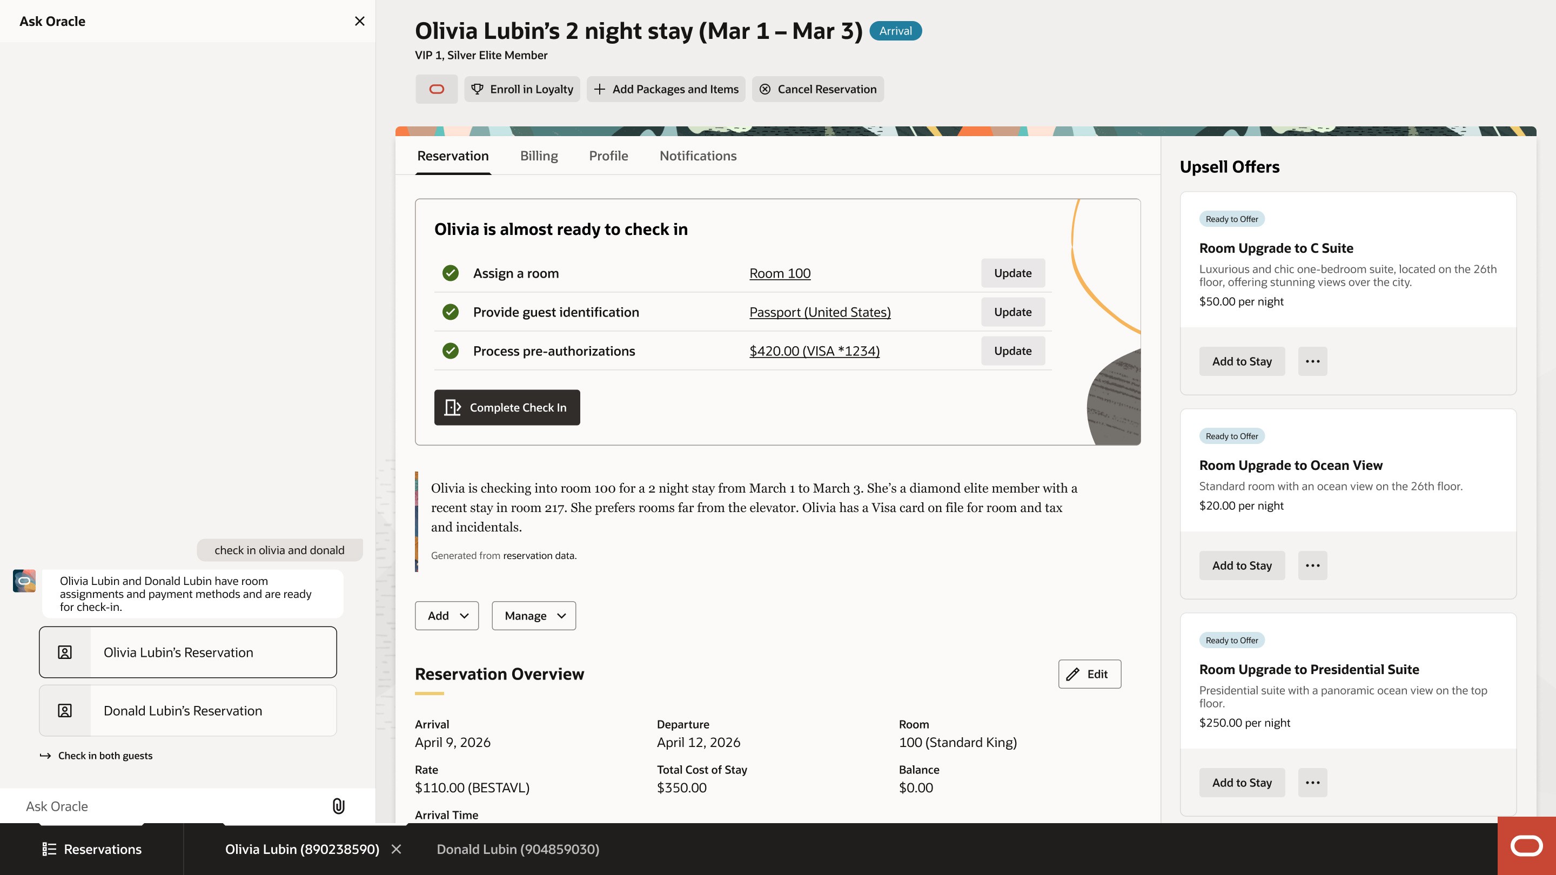The width and height of the screenshot is (1556, 875).
Task: Open Oracle assistant via red corner icon
Action: [x=1526, y=845]
